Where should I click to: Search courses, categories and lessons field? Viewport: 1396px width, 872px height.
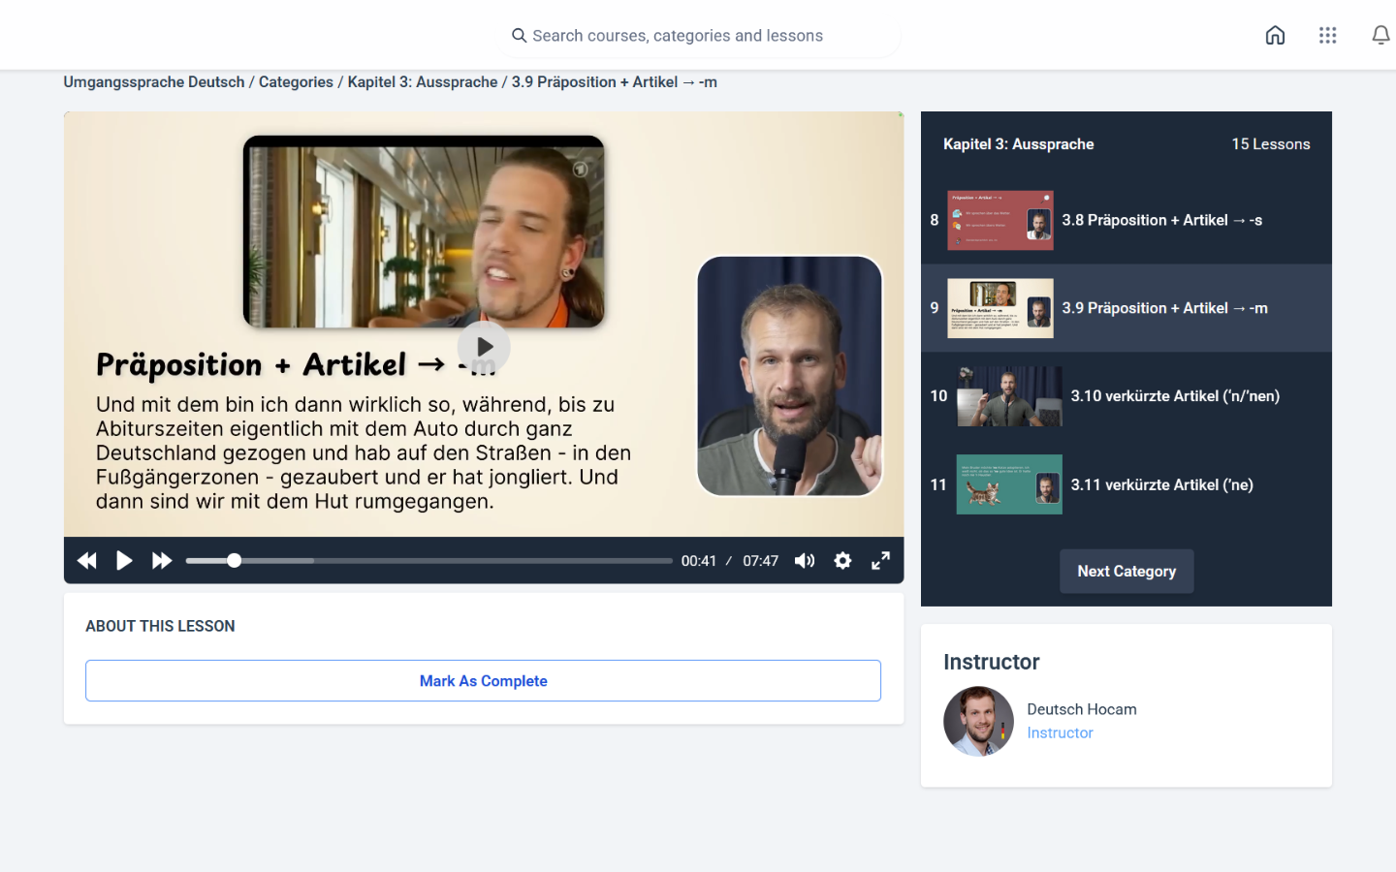click(698, 36)
